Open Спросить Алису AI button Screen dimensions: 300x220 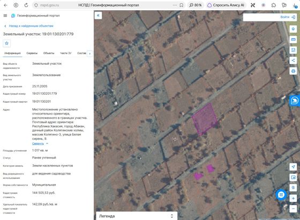[226, 5]
